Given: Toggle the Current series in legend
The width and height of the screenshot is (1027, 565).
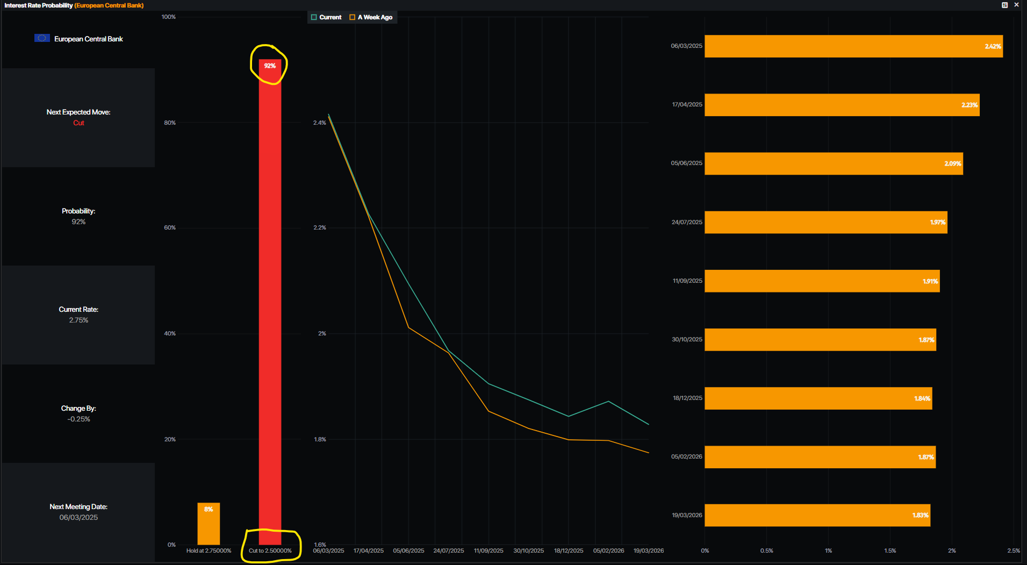Looking at the screenshot, I should (326, 17).
